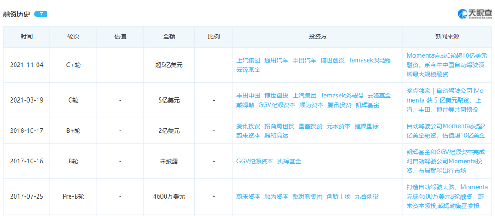Open 凯辉基金 in the C轮 row
Screen dimensions: 495x216
point(368,105)
